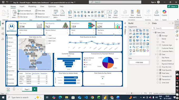Search fields in the Data pane

click(163, 28)
